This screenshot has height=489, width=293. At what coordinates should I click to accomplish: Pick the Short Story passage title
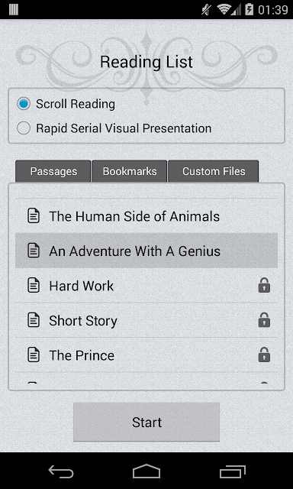coord(83,321)
